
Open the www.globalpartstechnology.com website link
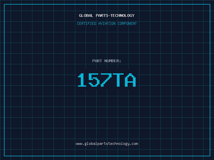pos(107,144)
